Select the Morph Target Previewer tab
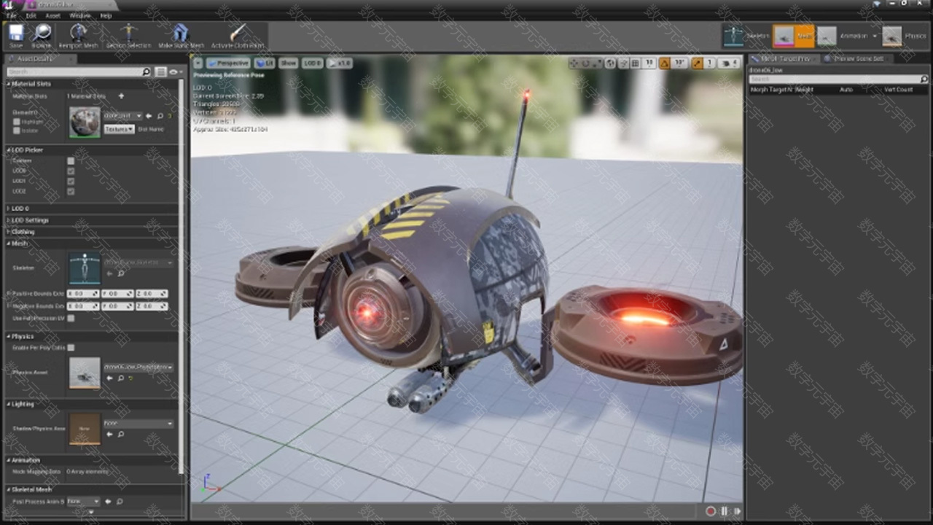 coord(786,58)
